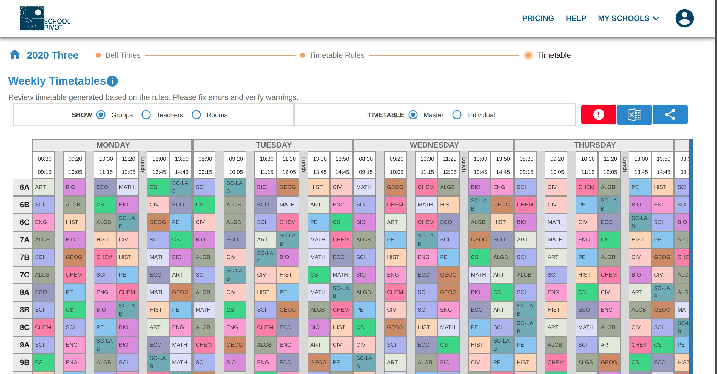Click the TUESDAY day header

[x=273, y=145]
